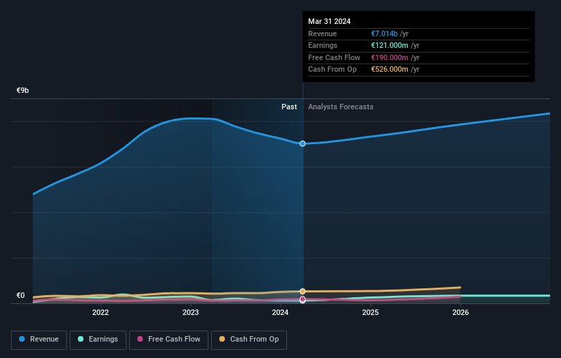Toggle the Cash From Op legend button
561x358 pixels.
pos(249,340)
